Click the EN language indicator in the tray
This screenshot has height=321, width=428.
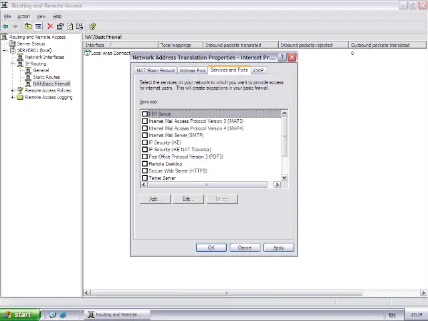point(392,315)
